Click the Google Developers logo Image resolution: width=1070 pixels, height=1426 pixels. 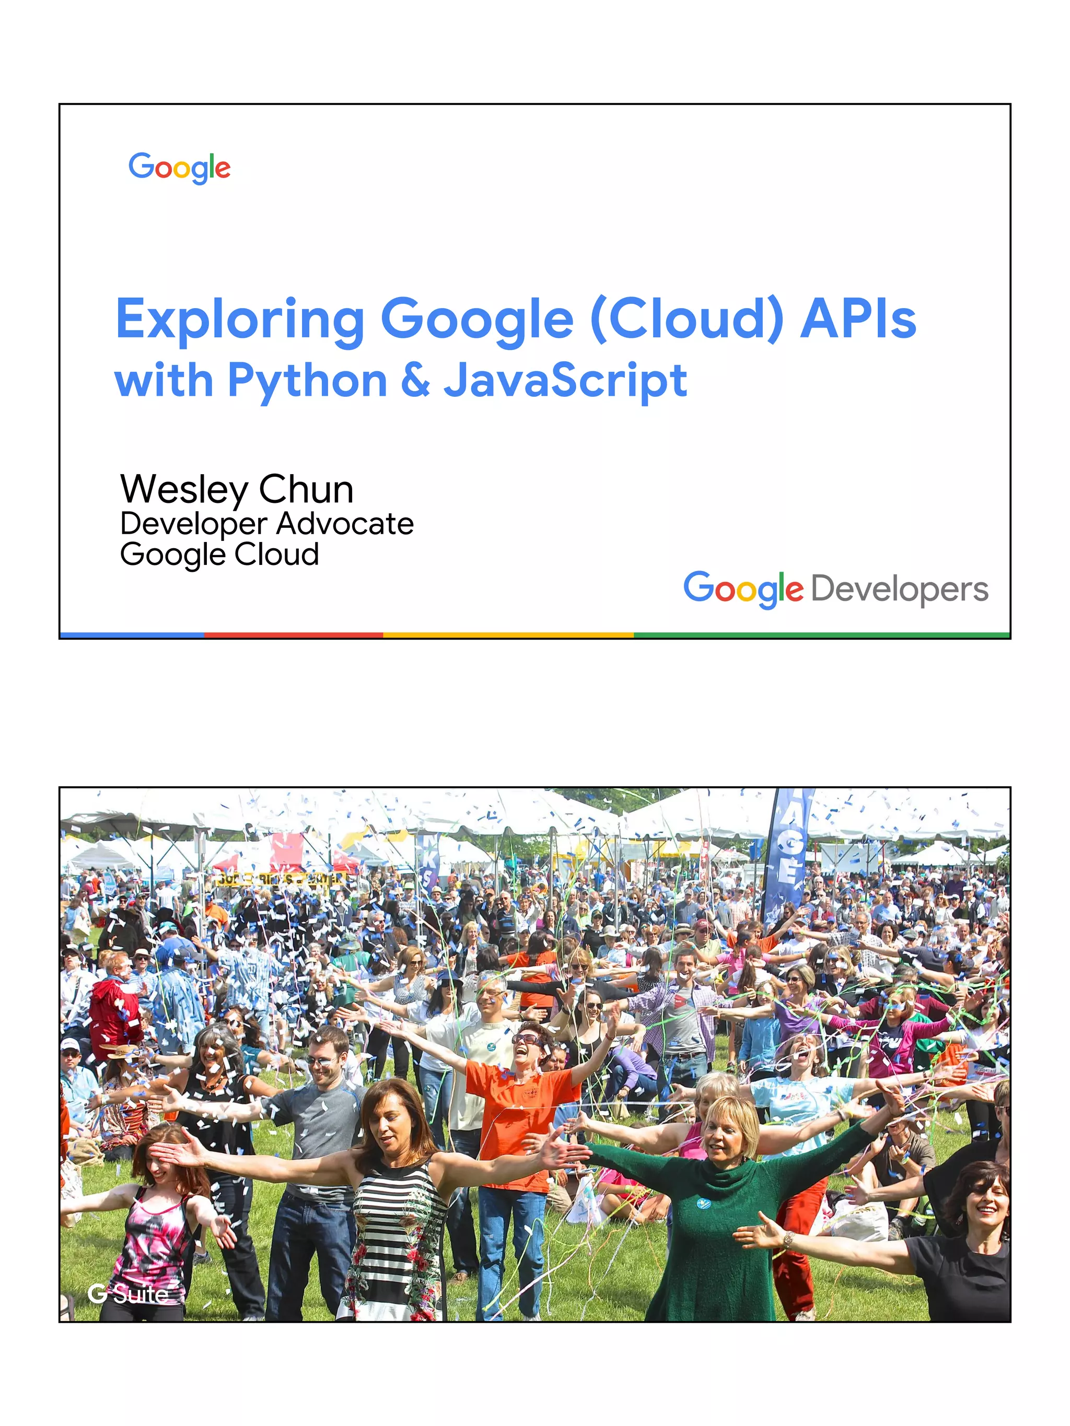tap(836, 589)
